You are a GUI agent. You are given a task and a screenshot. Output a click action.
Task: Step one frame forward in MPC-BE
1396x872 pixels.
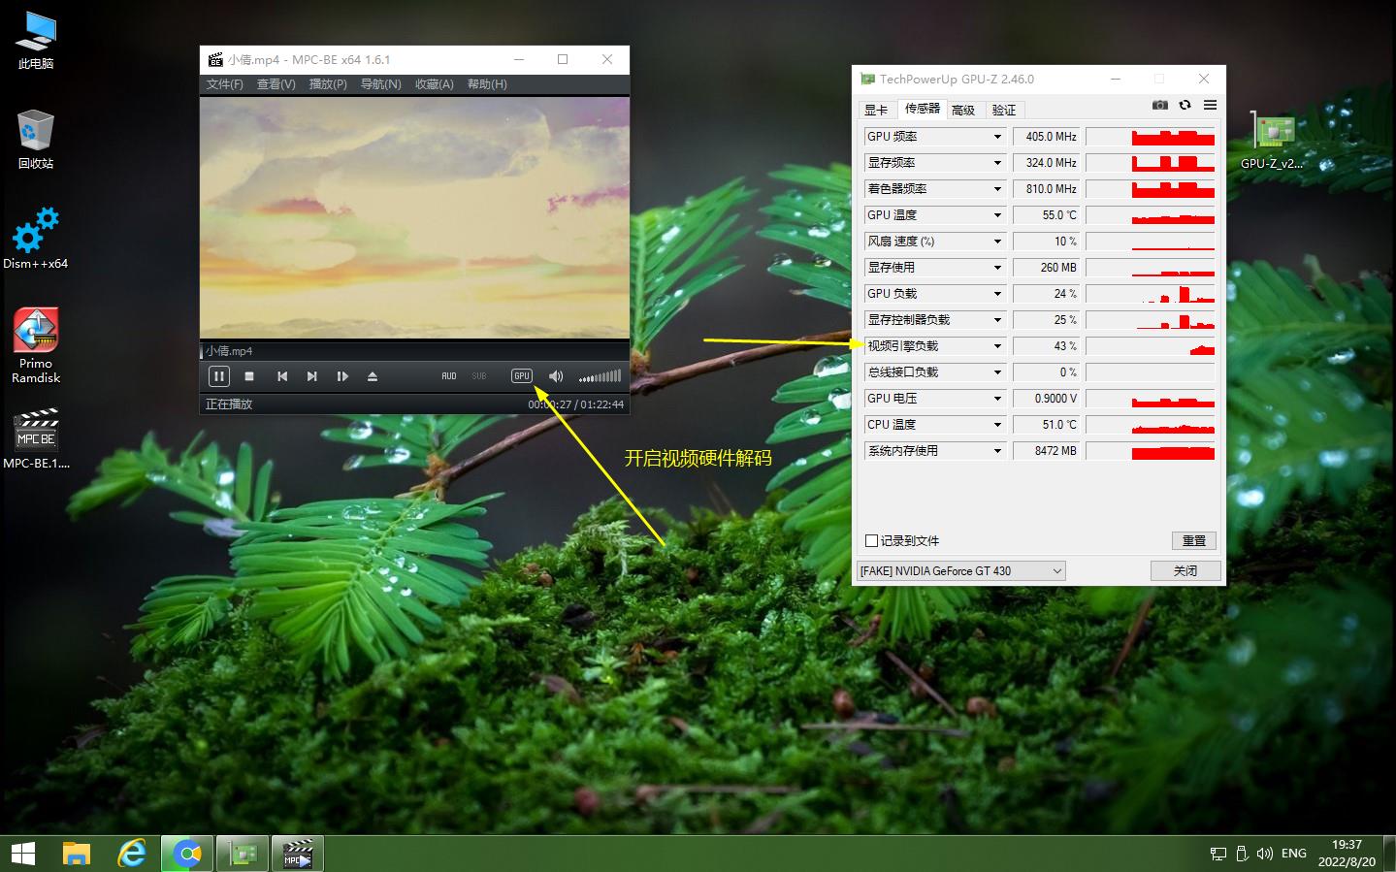click(342, 376)
